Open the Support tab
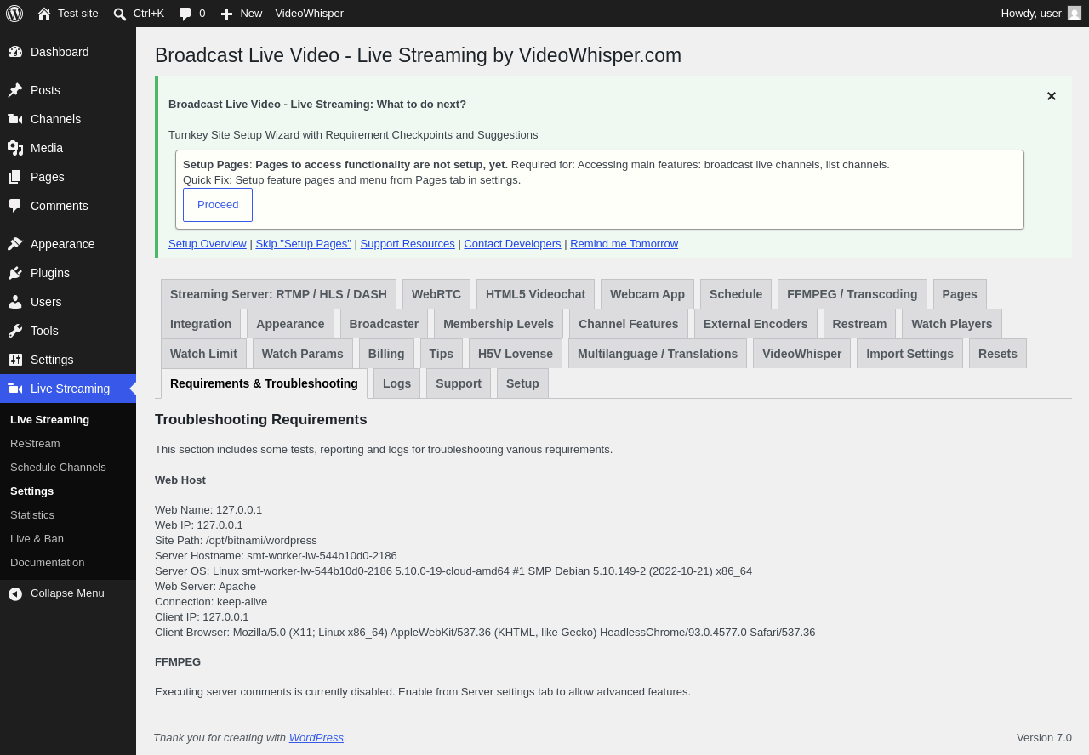The width and height of the screenshot is (1089, 755). tap(459, 383)
